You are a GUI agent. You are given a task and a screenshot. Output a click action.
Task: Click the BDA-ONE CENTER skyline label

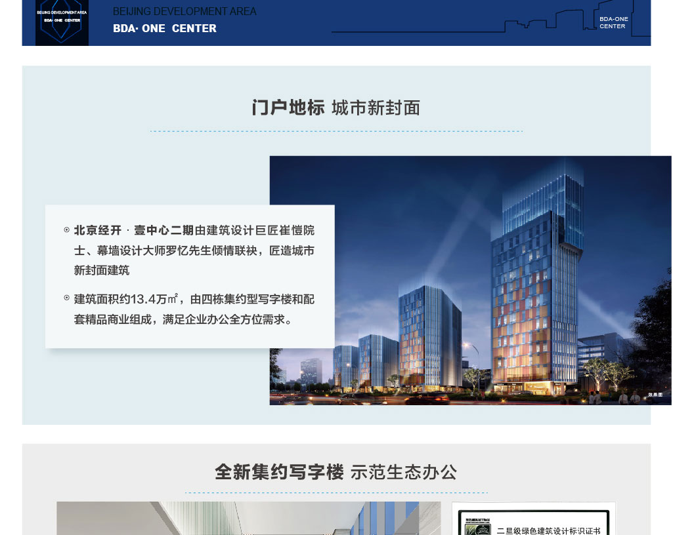point(613,22)
